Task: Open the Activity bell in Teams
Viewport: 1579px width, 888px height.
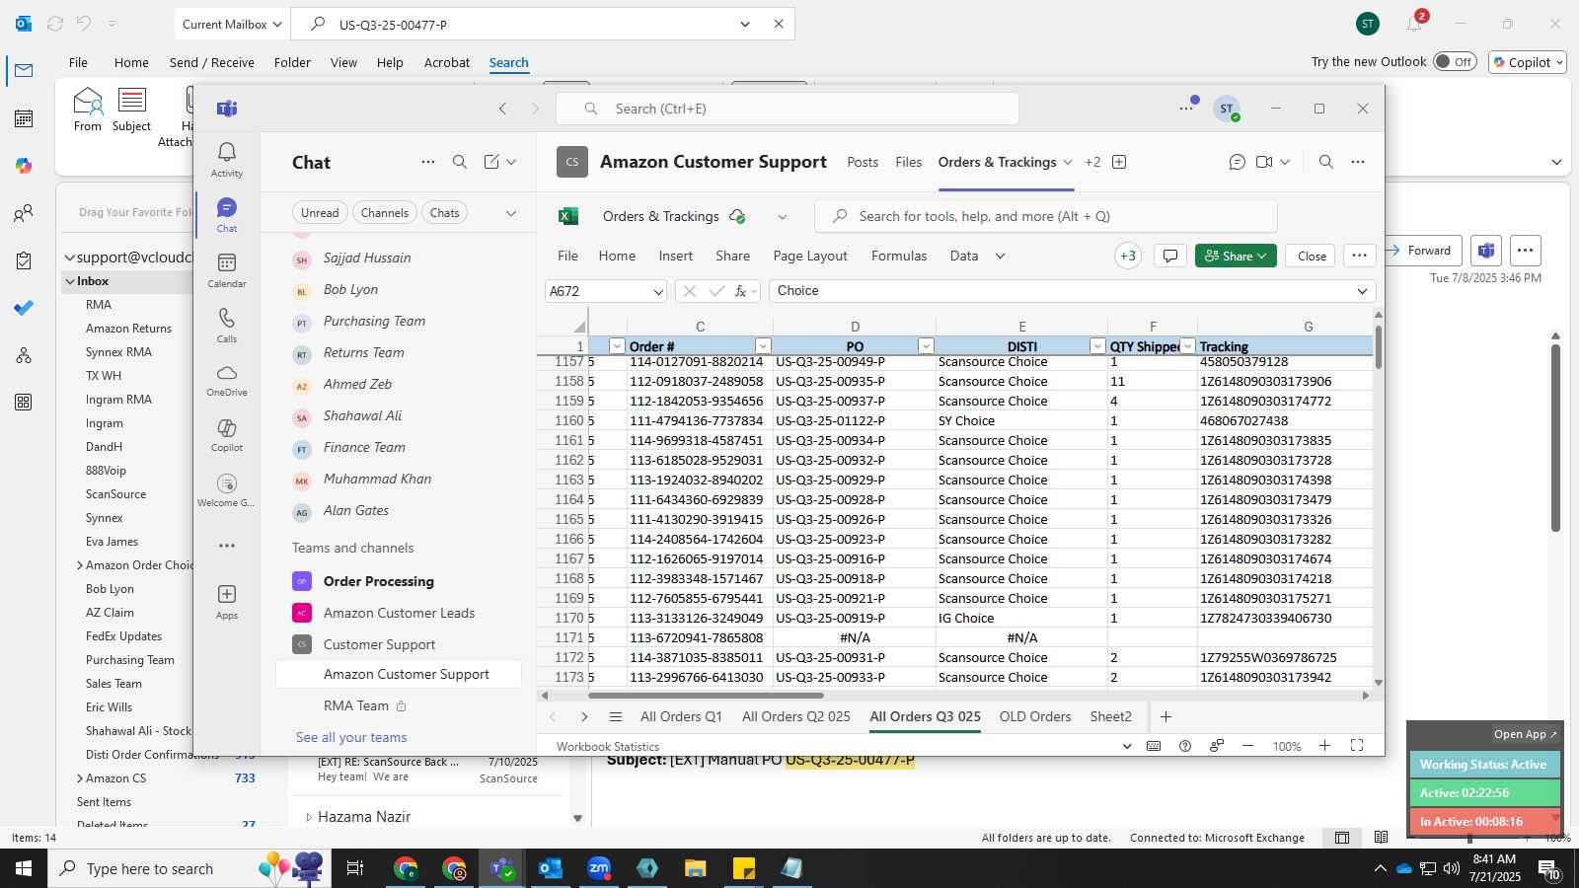Action: (227, 158)
